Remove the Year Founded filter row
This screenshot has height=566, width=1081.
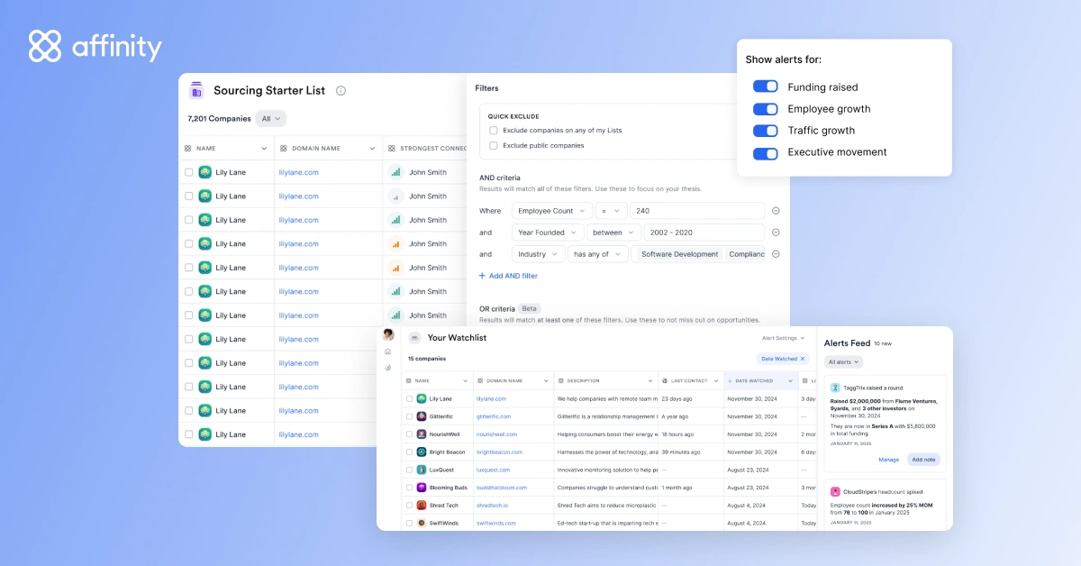(x=776, y=233)
